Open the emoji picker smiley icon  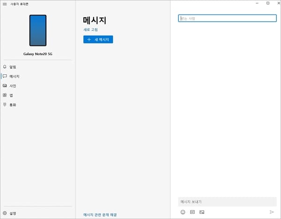click(183, 212)
